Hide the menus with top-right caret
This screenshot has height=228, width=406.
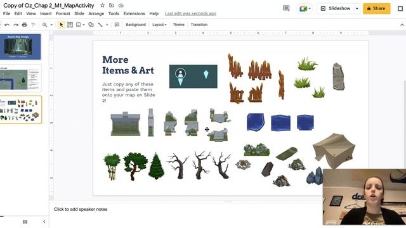click(402, 25)
